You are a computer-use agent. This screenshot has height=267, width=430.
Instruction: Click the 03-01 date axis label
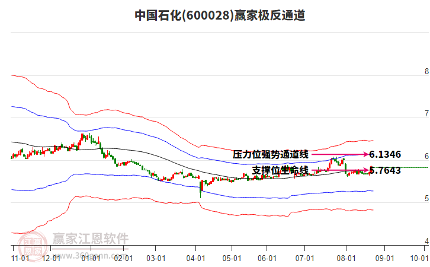156,259
